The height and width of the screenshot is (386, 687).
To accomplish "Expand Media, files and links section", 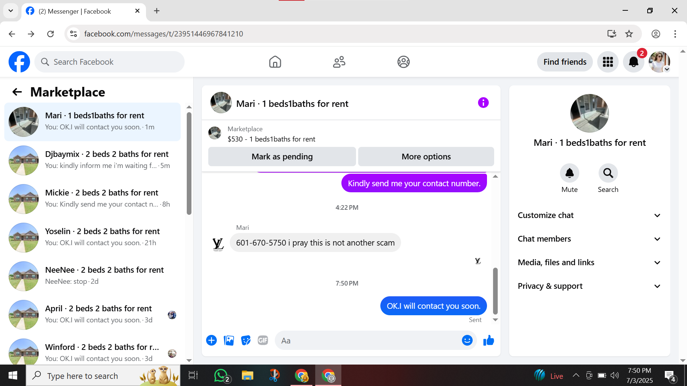I will [589, 262].
